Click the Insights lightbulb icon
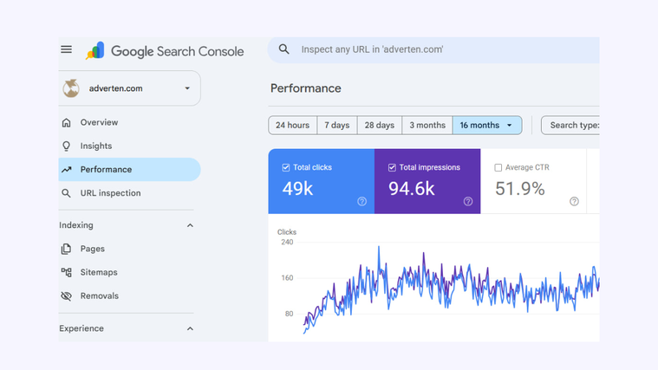This screenshot has height=370, width=658. click(x=66, y=146)
